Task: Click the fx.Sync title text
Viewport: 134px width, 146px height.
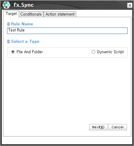Action: [24, 5]
